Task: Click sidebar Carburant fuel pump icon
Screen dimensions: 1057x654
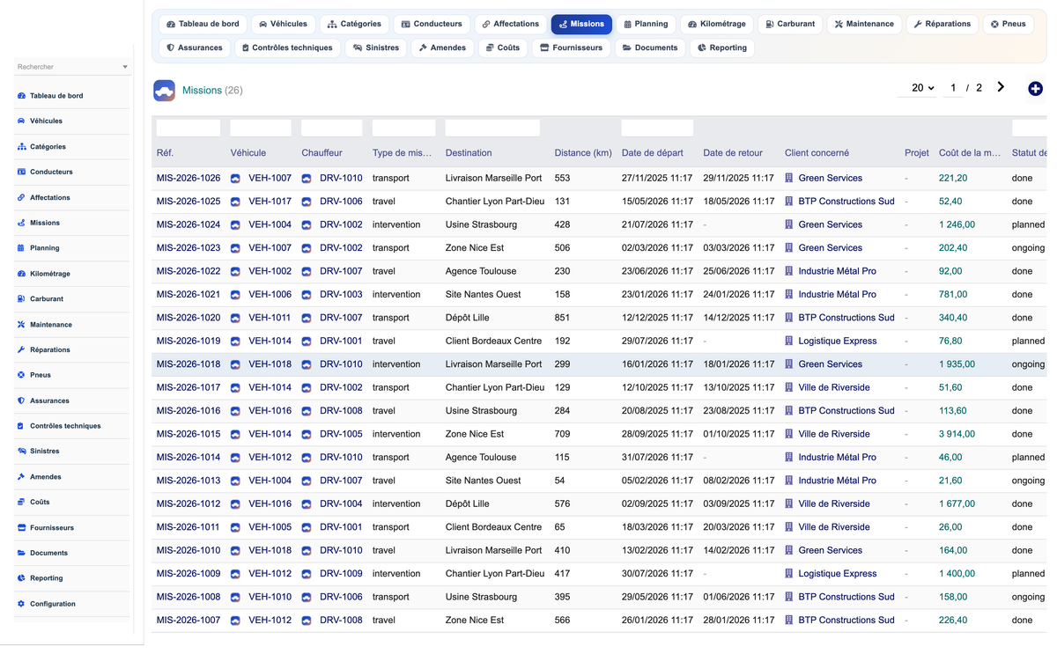Action: 21,299
